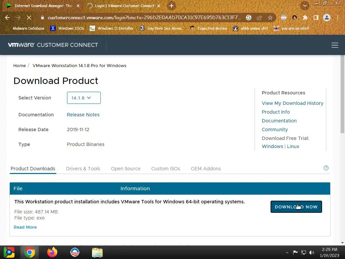The height and width of the screenshot is (259, 345).
Task: Launch Firefox from the taskbar
Action: 52,252
